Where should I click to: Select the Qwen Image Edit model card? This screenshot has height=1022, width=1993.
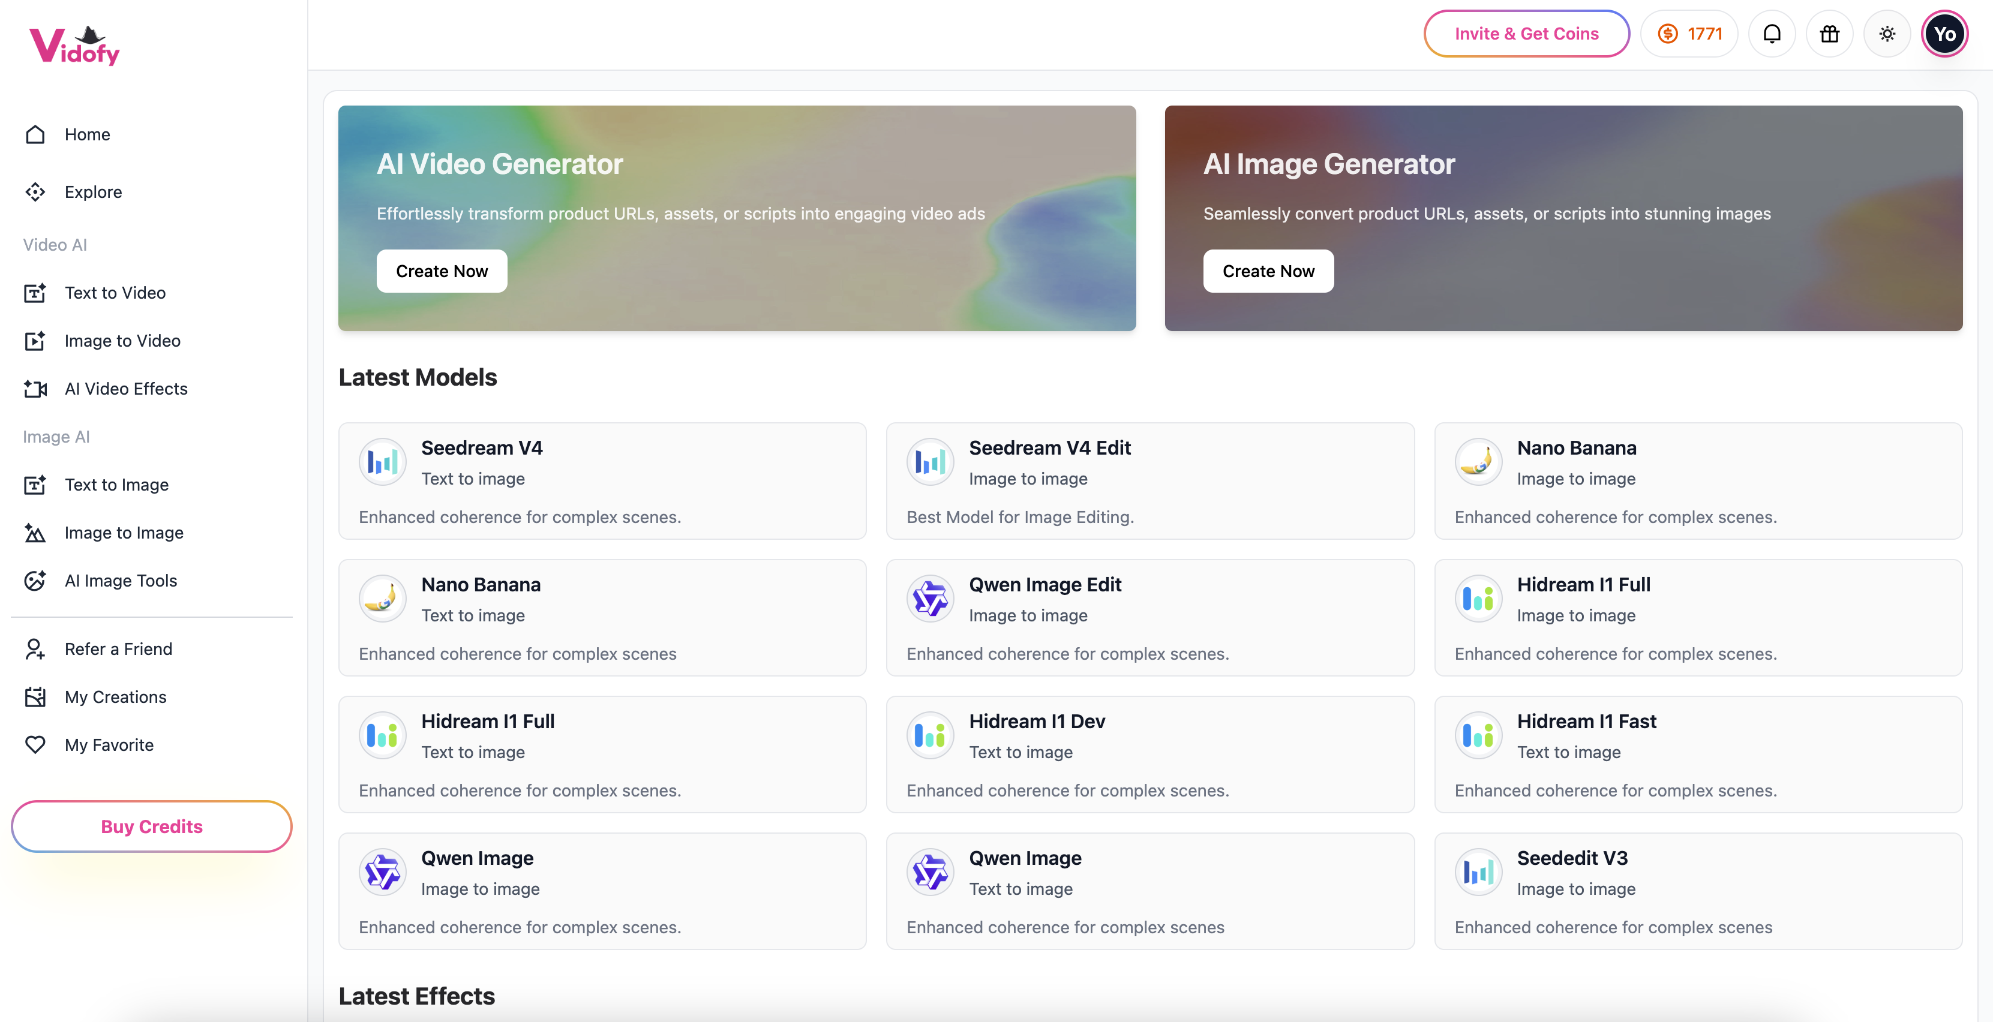1149,617
